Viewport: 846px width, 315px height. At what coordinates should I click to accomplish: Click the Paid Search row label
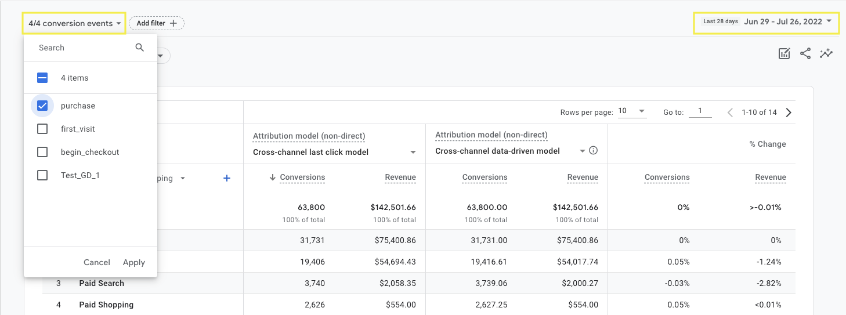[102, 283]
